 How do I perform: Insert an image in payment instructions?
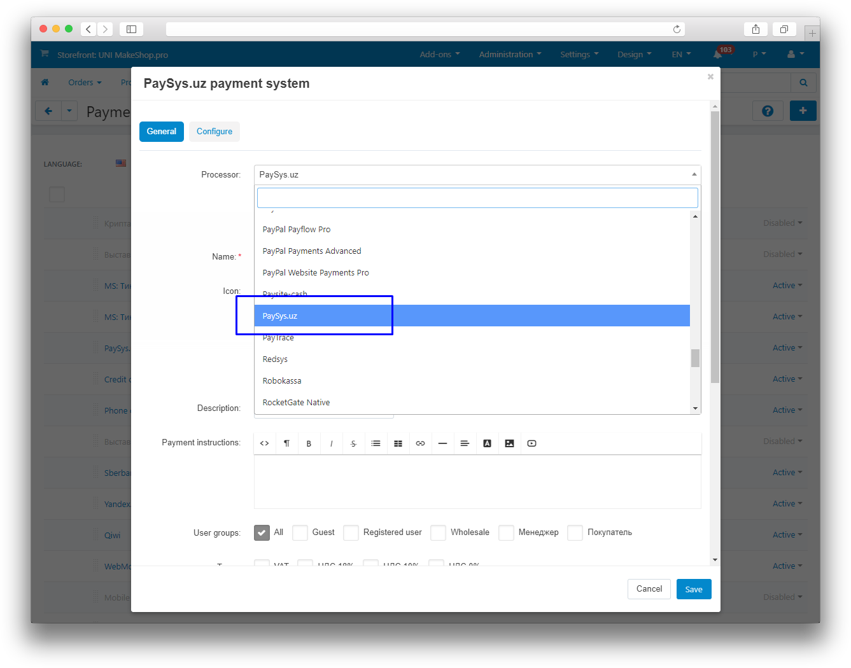[x=509, y=443]
